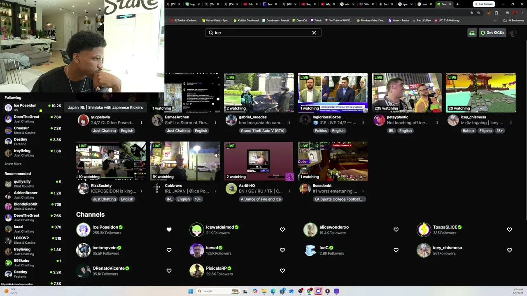Toggle follow heart for TpapaSLICE channel
The image size is (527, 296).
510,229
